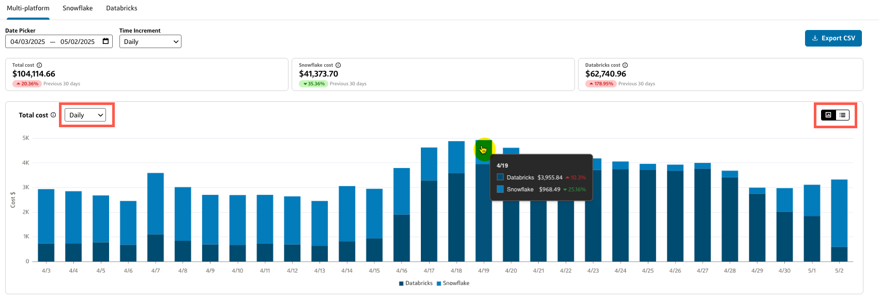Select the Databricks segment of the 4/16 bar
The width and height of the screenshot is (880, 302).
[402, 238]
